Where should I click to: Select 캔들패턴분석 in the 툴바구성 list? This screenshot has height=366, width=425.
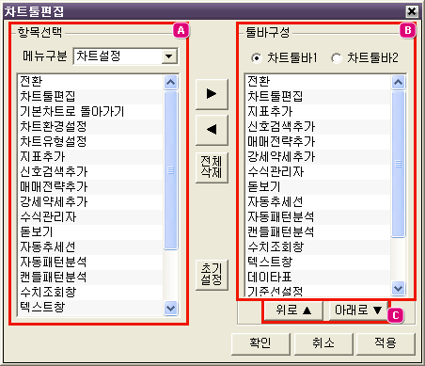[318, 231]
